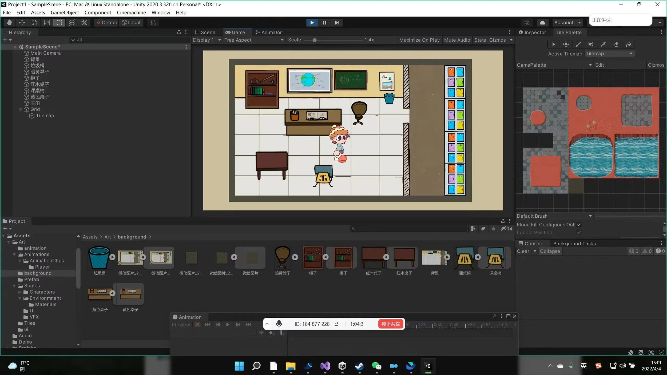
Task: Toggle Mute Audio in Game view
Action: 457,40
